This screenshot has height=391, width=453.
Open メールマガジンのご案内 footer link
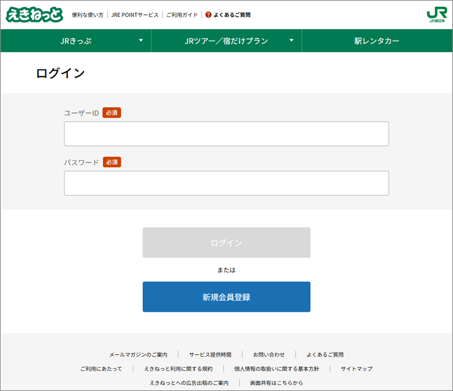[x=138, y=355]
